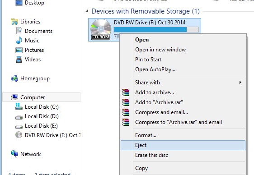Click the Libraries folder icon

click(14, 22)
